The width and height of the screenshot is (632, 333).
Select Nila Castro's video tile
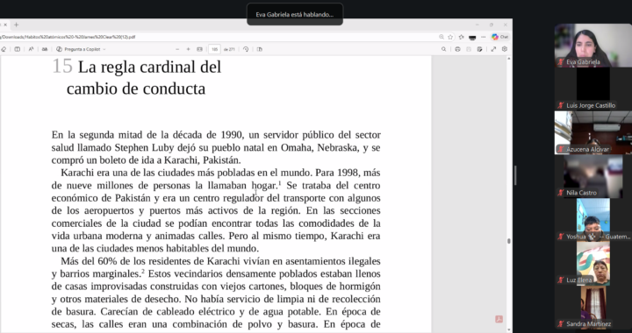(592, 176)
